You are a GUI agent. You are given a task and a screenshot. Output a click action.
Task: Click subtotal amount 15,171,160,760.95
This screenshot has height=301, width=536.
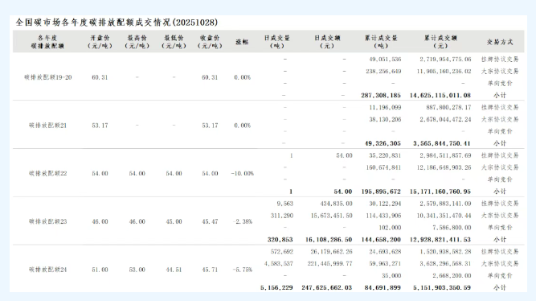440,192
